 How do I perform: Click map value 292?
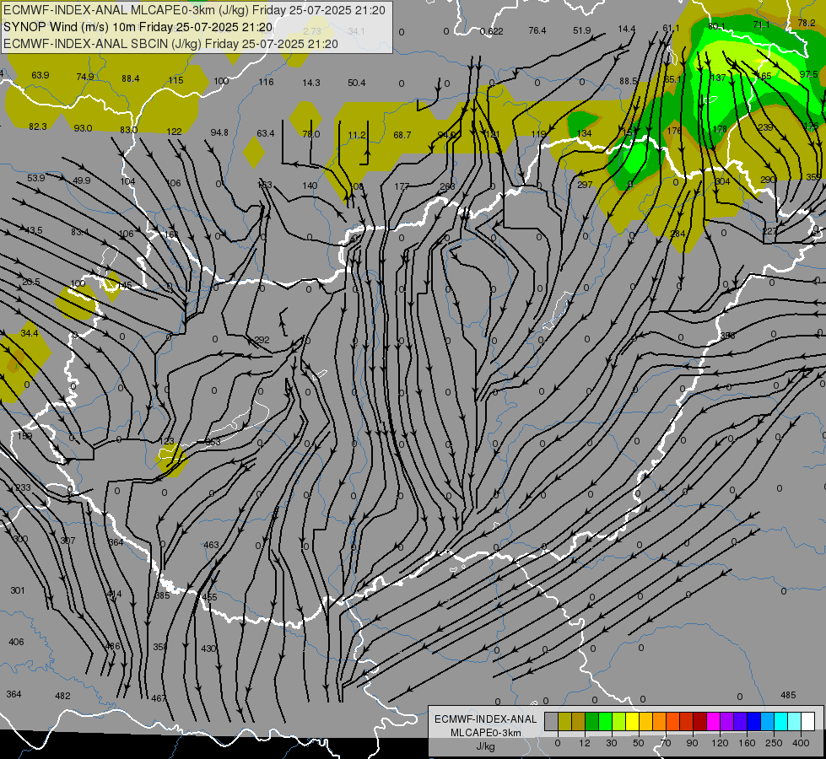coord(262,340)
